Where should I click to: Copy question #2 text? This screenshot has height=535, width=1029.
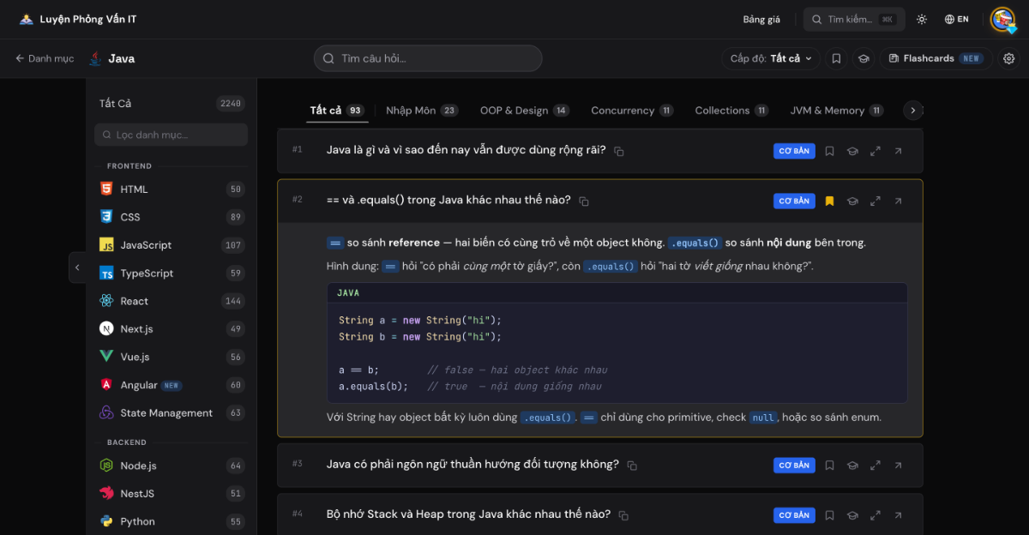(x=584, y=201)
